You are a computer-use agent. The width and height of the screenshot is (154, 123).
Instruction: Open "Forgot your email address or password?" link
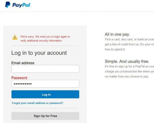point(38,103)
